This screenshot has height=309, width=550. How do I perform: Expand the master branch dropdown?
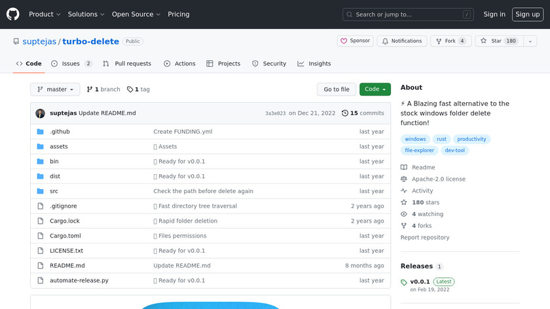click(x=55, y=90)
